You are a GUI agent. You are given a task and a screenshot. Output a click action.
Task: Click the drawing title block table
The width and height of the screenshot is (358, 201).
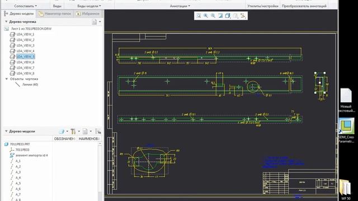pos(299,181)
